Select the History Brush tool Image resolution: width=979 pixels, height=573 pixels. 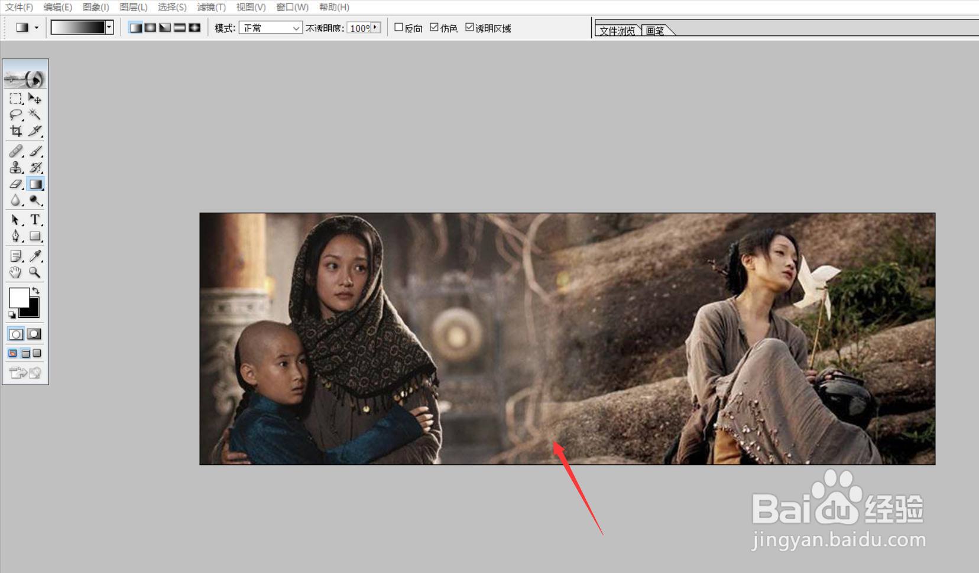[35, 168]
